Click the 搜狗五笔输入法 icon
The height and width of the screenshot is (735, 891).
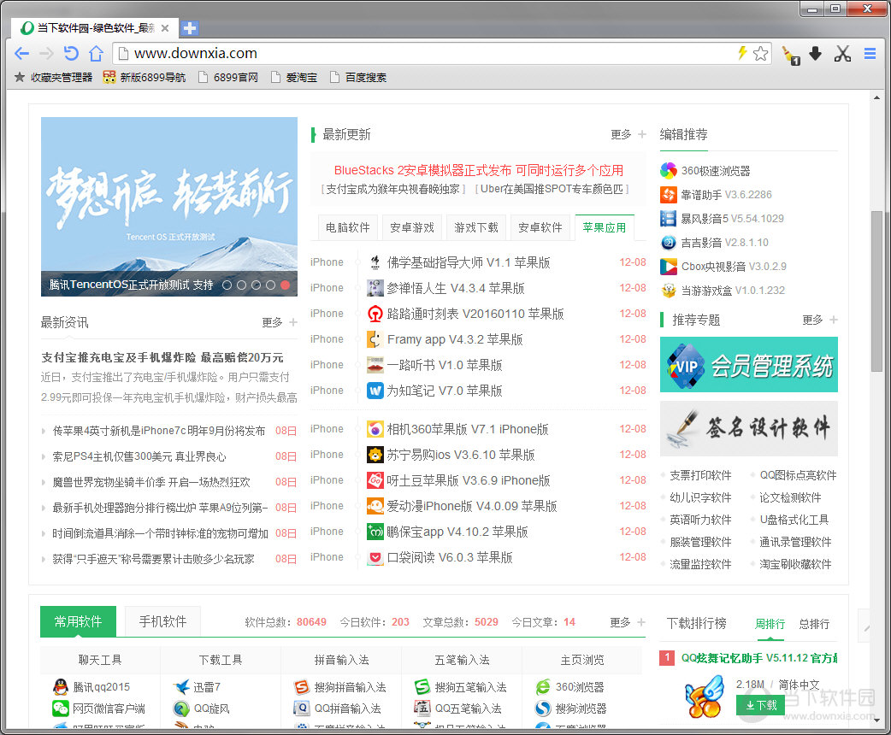422,687
